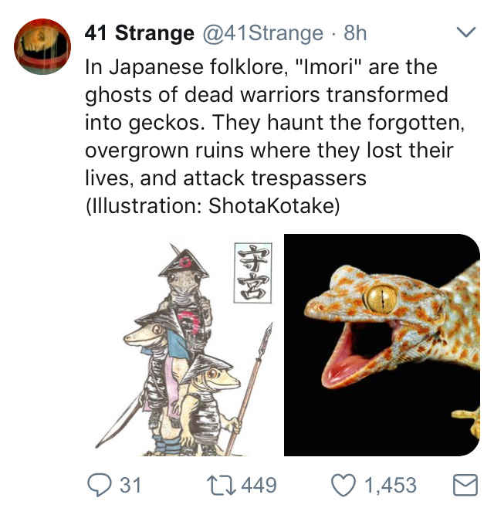Click the ShotaKotake illustration credit text

pos(274,205)
